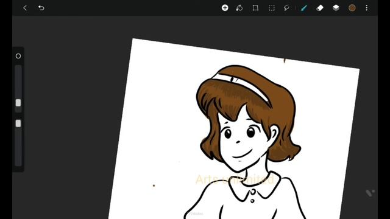Open the plus add menu
The width and height of the screenshot is (390, 219).
tap(225, 8)
